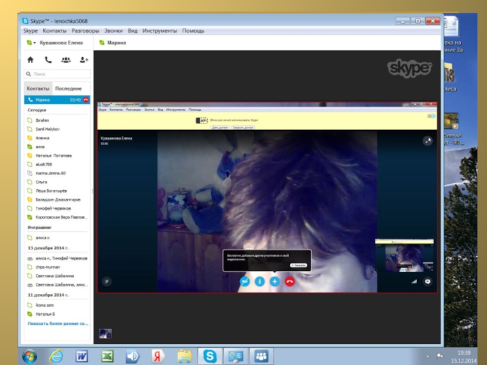This screenshot has width=487, height=365.
Task: Go to Skype Home via house icon
Action: tap(30, 60)
